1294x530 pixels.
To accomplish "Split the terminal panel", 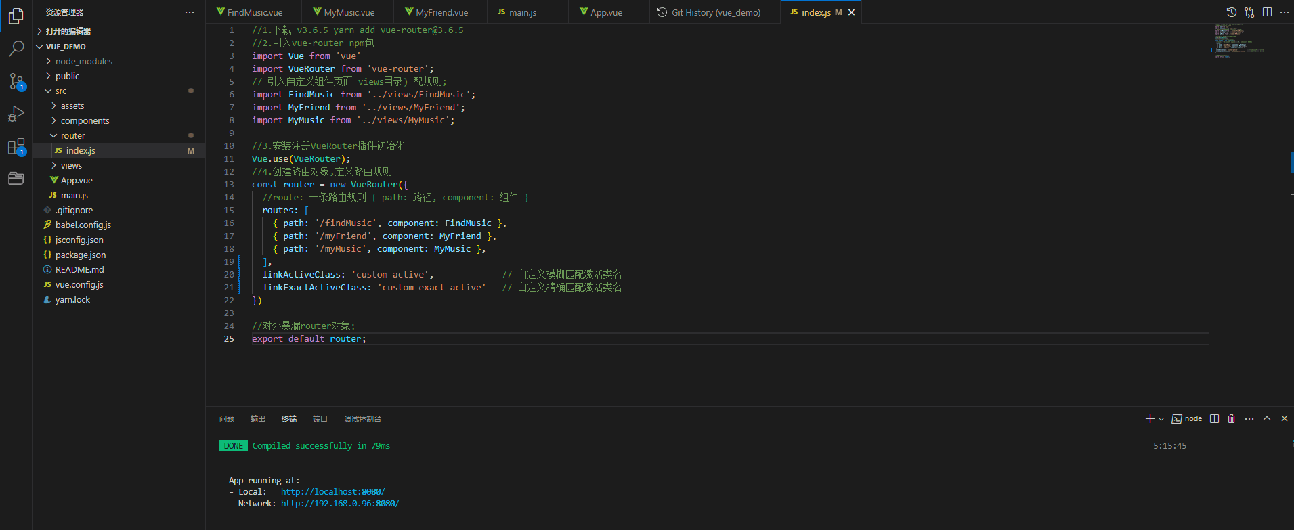I will (x=1214, y=419).
